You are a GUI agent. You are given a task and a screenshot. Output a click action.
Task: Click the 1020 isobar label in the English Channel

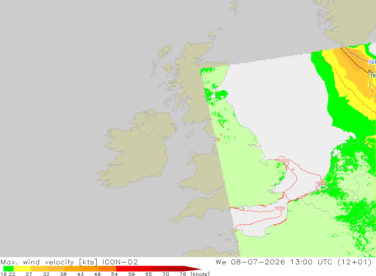tap(280, 208)
